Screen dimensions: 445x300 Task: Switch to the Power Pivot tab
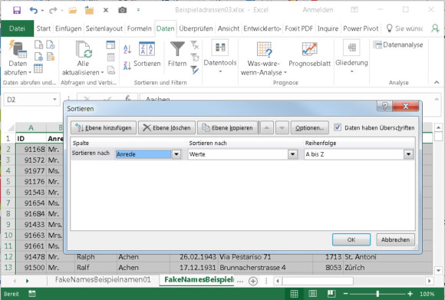[361, 28]
